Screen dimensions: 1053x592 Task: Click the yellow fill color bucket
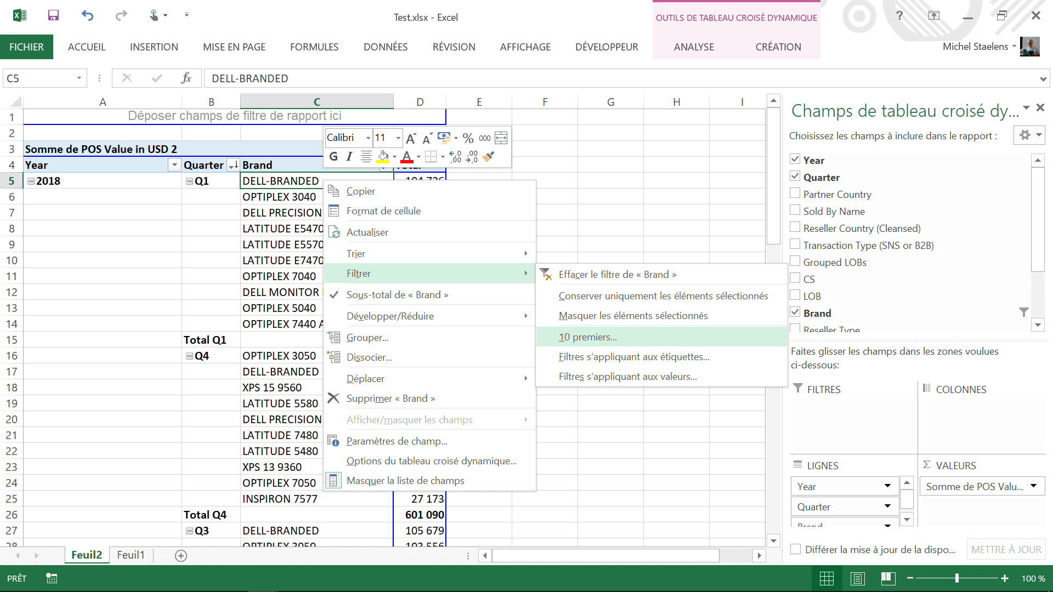[383, 157]
